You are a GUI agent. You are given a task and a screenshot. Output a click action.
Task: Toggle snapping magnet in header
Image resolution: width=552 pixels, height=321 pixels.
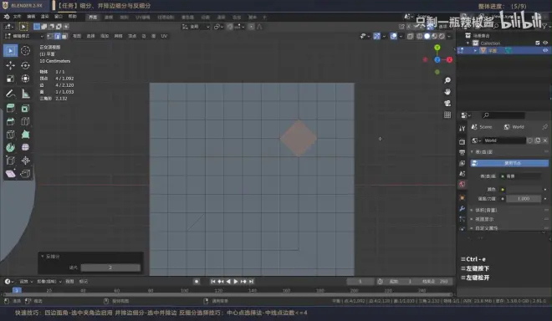click(230, 27)
